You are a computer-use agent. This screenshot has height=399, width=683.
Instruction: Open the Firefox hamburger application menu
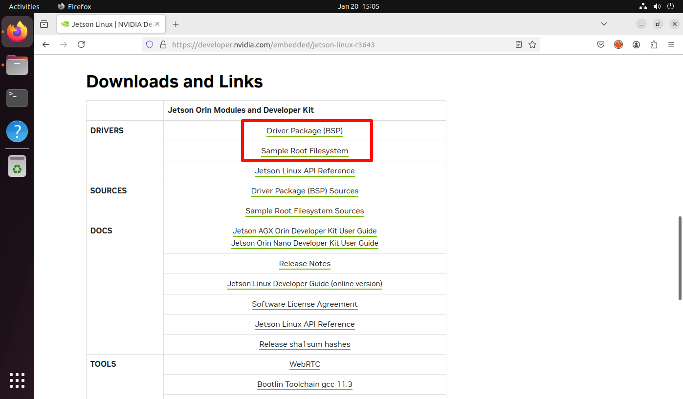click(x=671, y=44)
